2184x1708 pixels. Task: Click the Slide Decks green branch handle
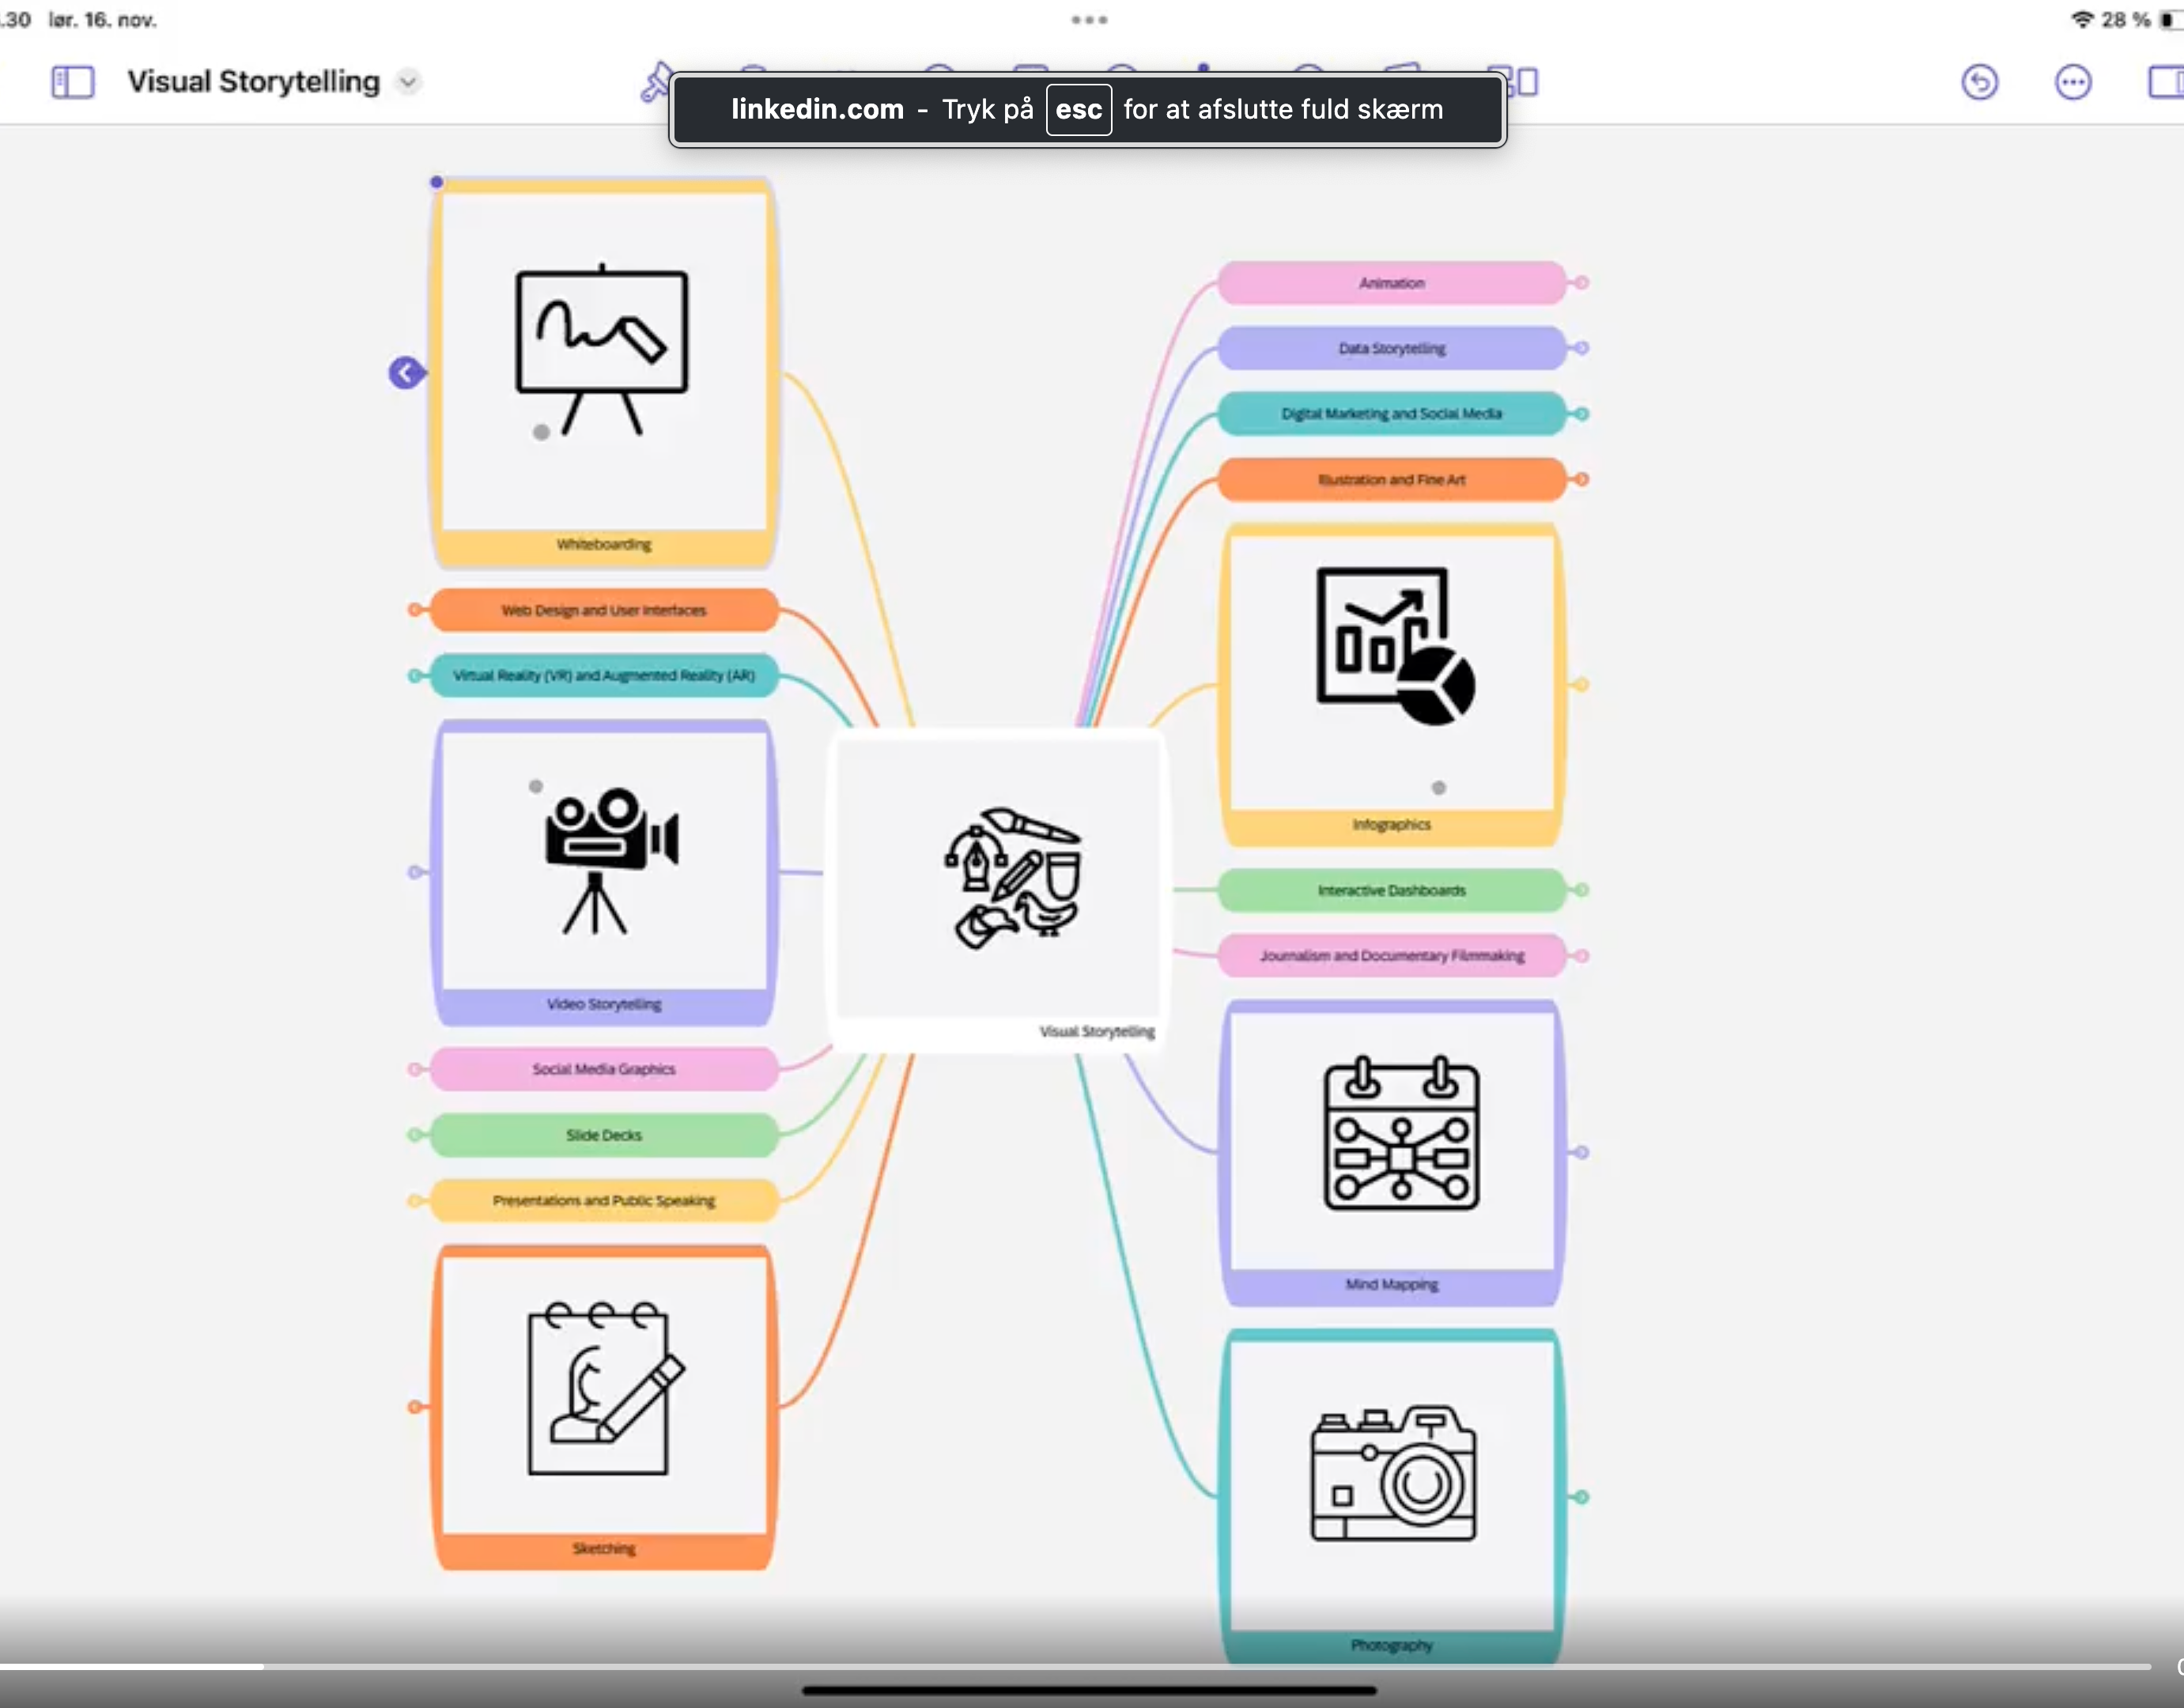click(x=414, y=1135)
